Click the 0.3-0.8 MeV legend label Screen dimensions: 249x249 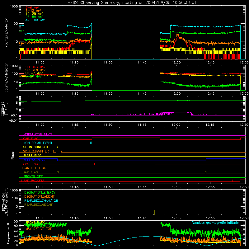click(35, 70)
